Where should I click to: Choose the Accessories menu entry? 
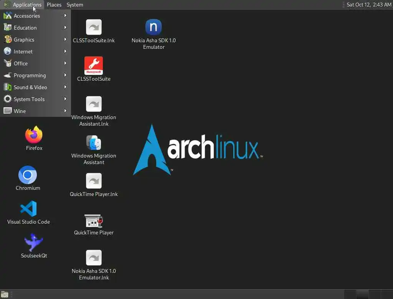pos(35,16)
